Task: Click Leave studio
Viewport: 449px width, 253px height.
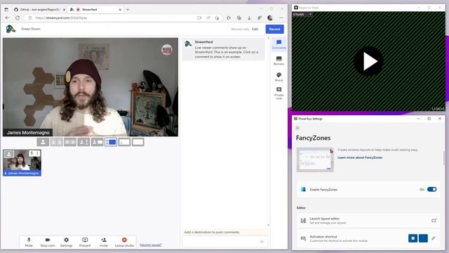Action: [124, 242]
